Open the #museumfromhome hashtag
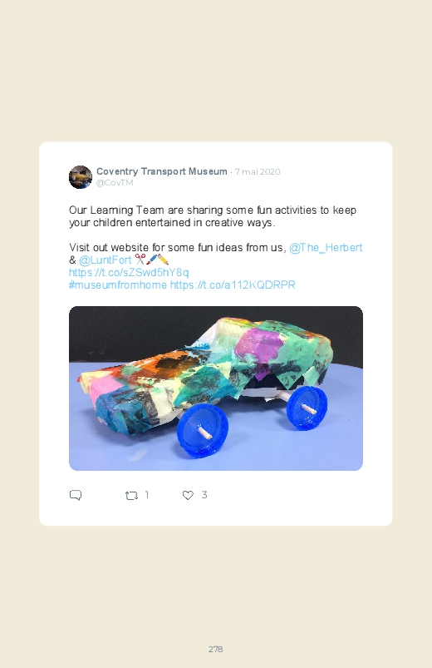The width and height of the screenshot is (432, 668). click(118, 285)
